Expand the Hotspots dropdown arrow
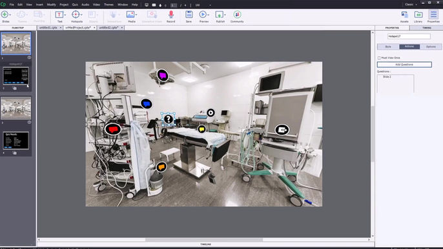The height and width of the screenshot is (249, 443). coord(81,15)
